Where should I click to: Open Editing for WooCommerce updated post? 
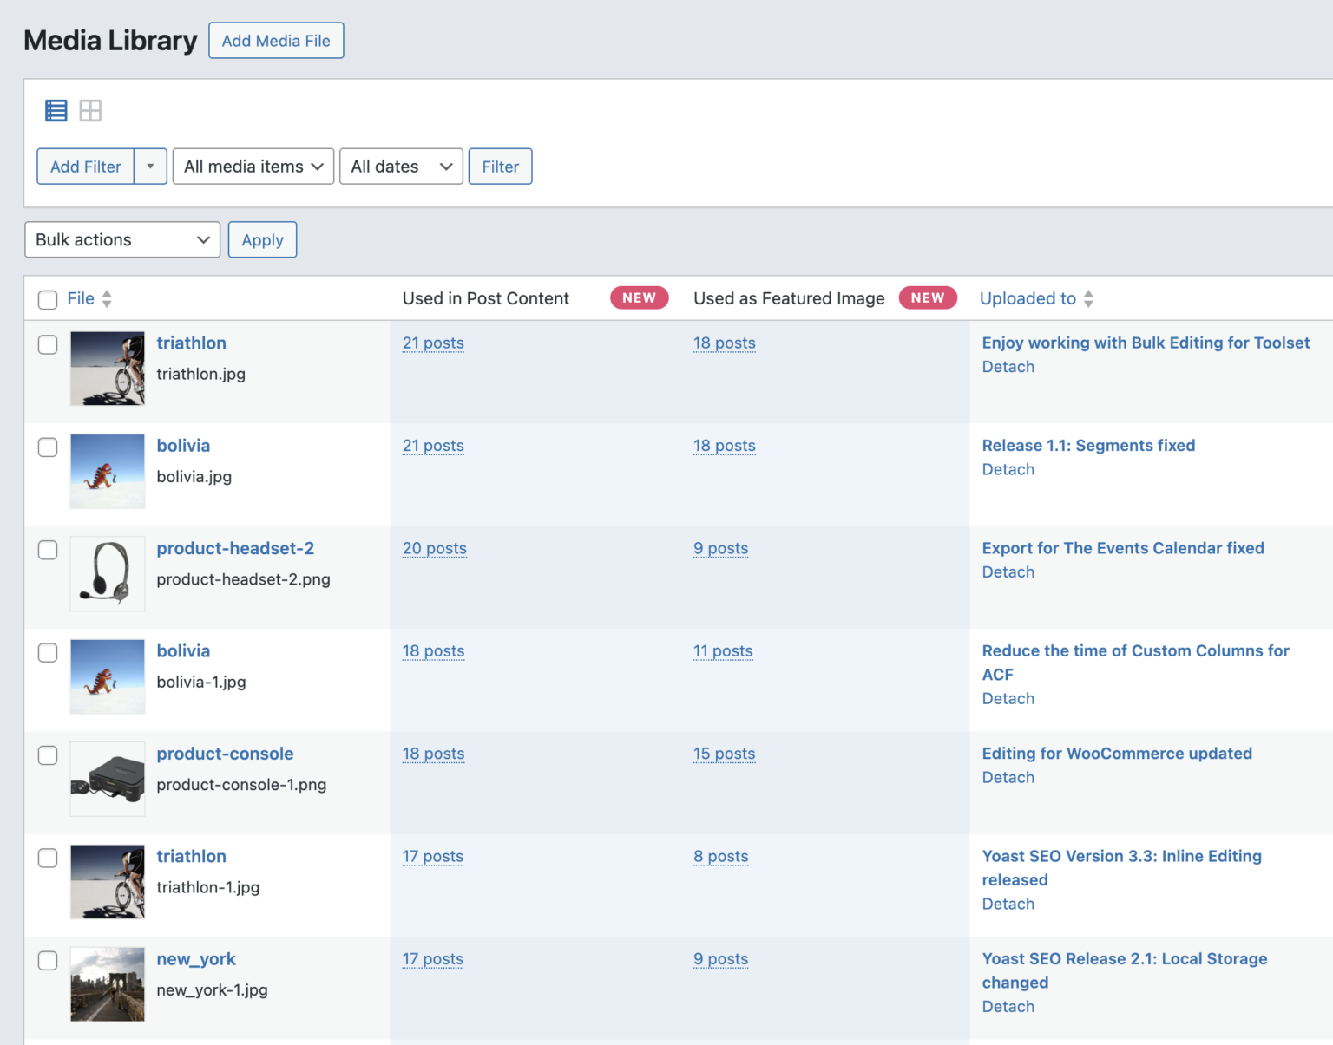coord(1117,754)
